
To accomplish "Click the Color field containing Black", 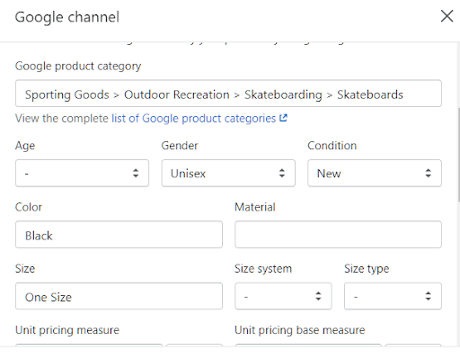I will [119, 235].
